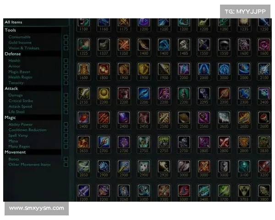
Task: Pick the item icon costing 3400
Action: (x=204, y=191)
